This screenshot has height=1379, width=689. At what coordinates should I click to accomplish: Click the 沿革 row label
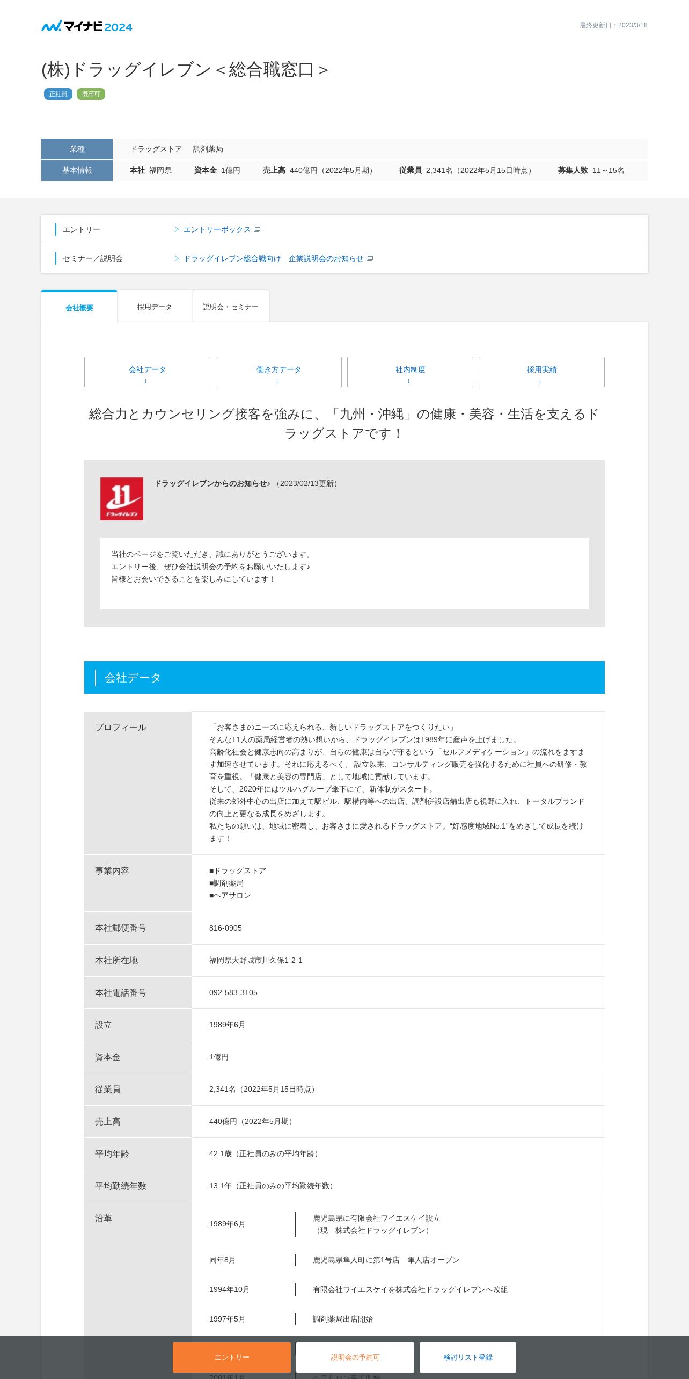[104, 1218]
